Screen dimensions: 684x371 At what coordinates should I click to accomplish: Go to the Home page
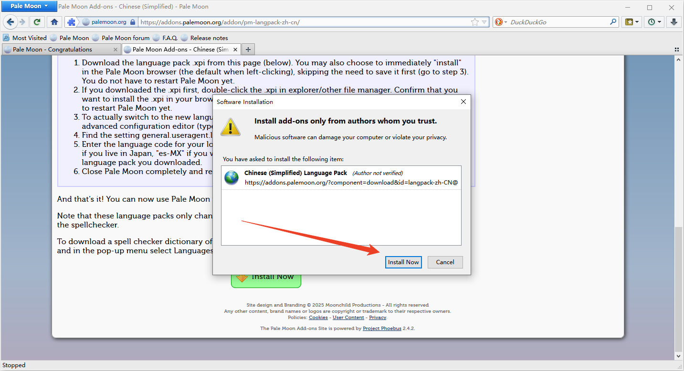point(54,22)
